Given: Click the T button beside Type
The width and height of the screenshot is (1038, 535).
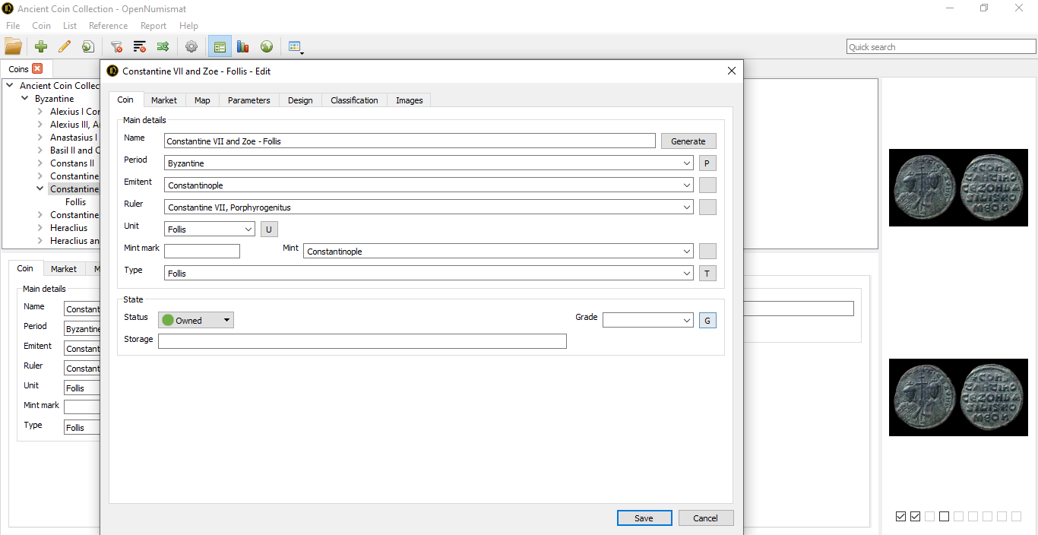Looking at the screenshot, I should [x=707, y=274].
